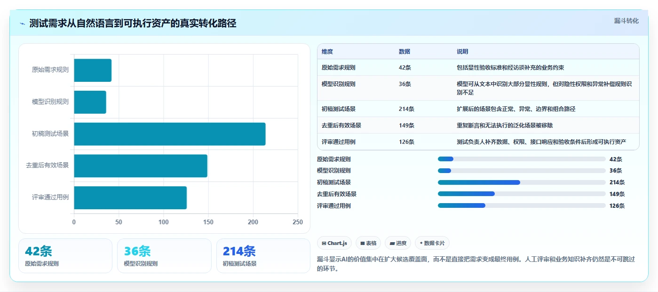Click the description starting 扩展后的场景包含
The height and width of the screenshot is (292, 658).
pyautogui.click(x=516, y=109)
